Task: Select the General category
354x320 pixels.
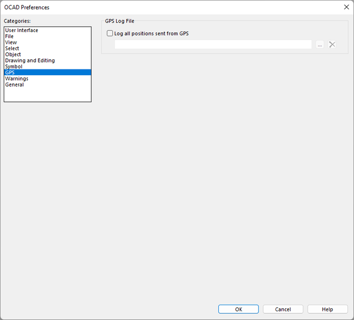Action: [48, 85]
